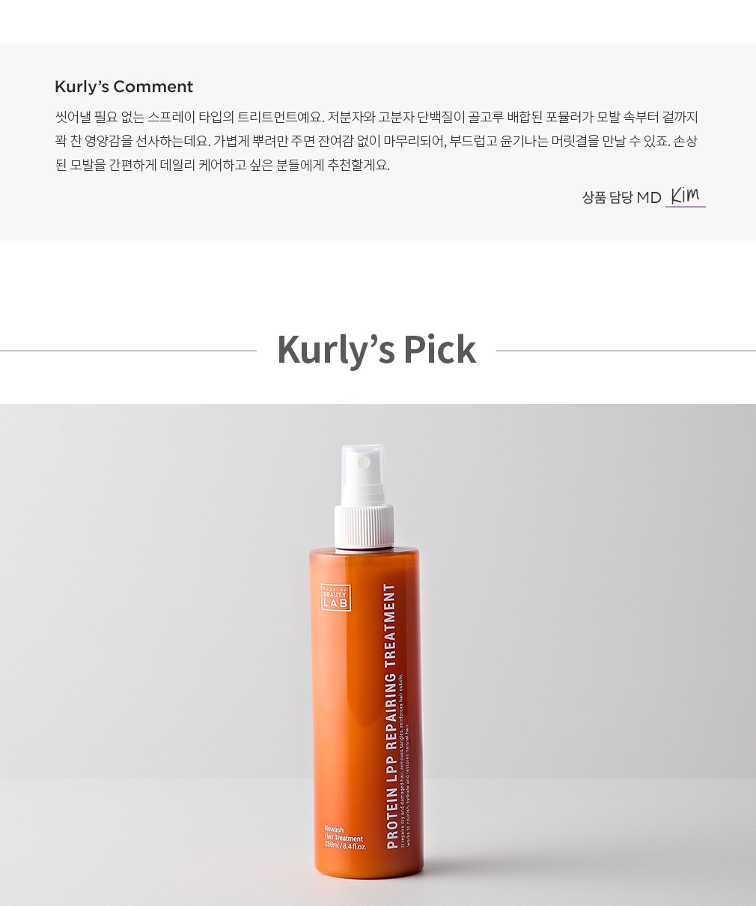
Task: Click the comment line starting with 꽉 찬 영양감을
Action: click(x=377, y=141)
